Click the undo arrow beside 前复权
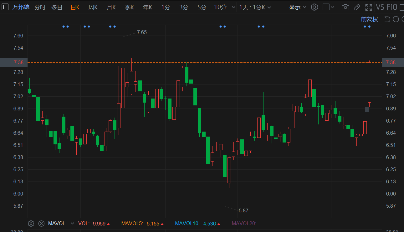This screenshot has height=232, width=404. click(387, 19)
